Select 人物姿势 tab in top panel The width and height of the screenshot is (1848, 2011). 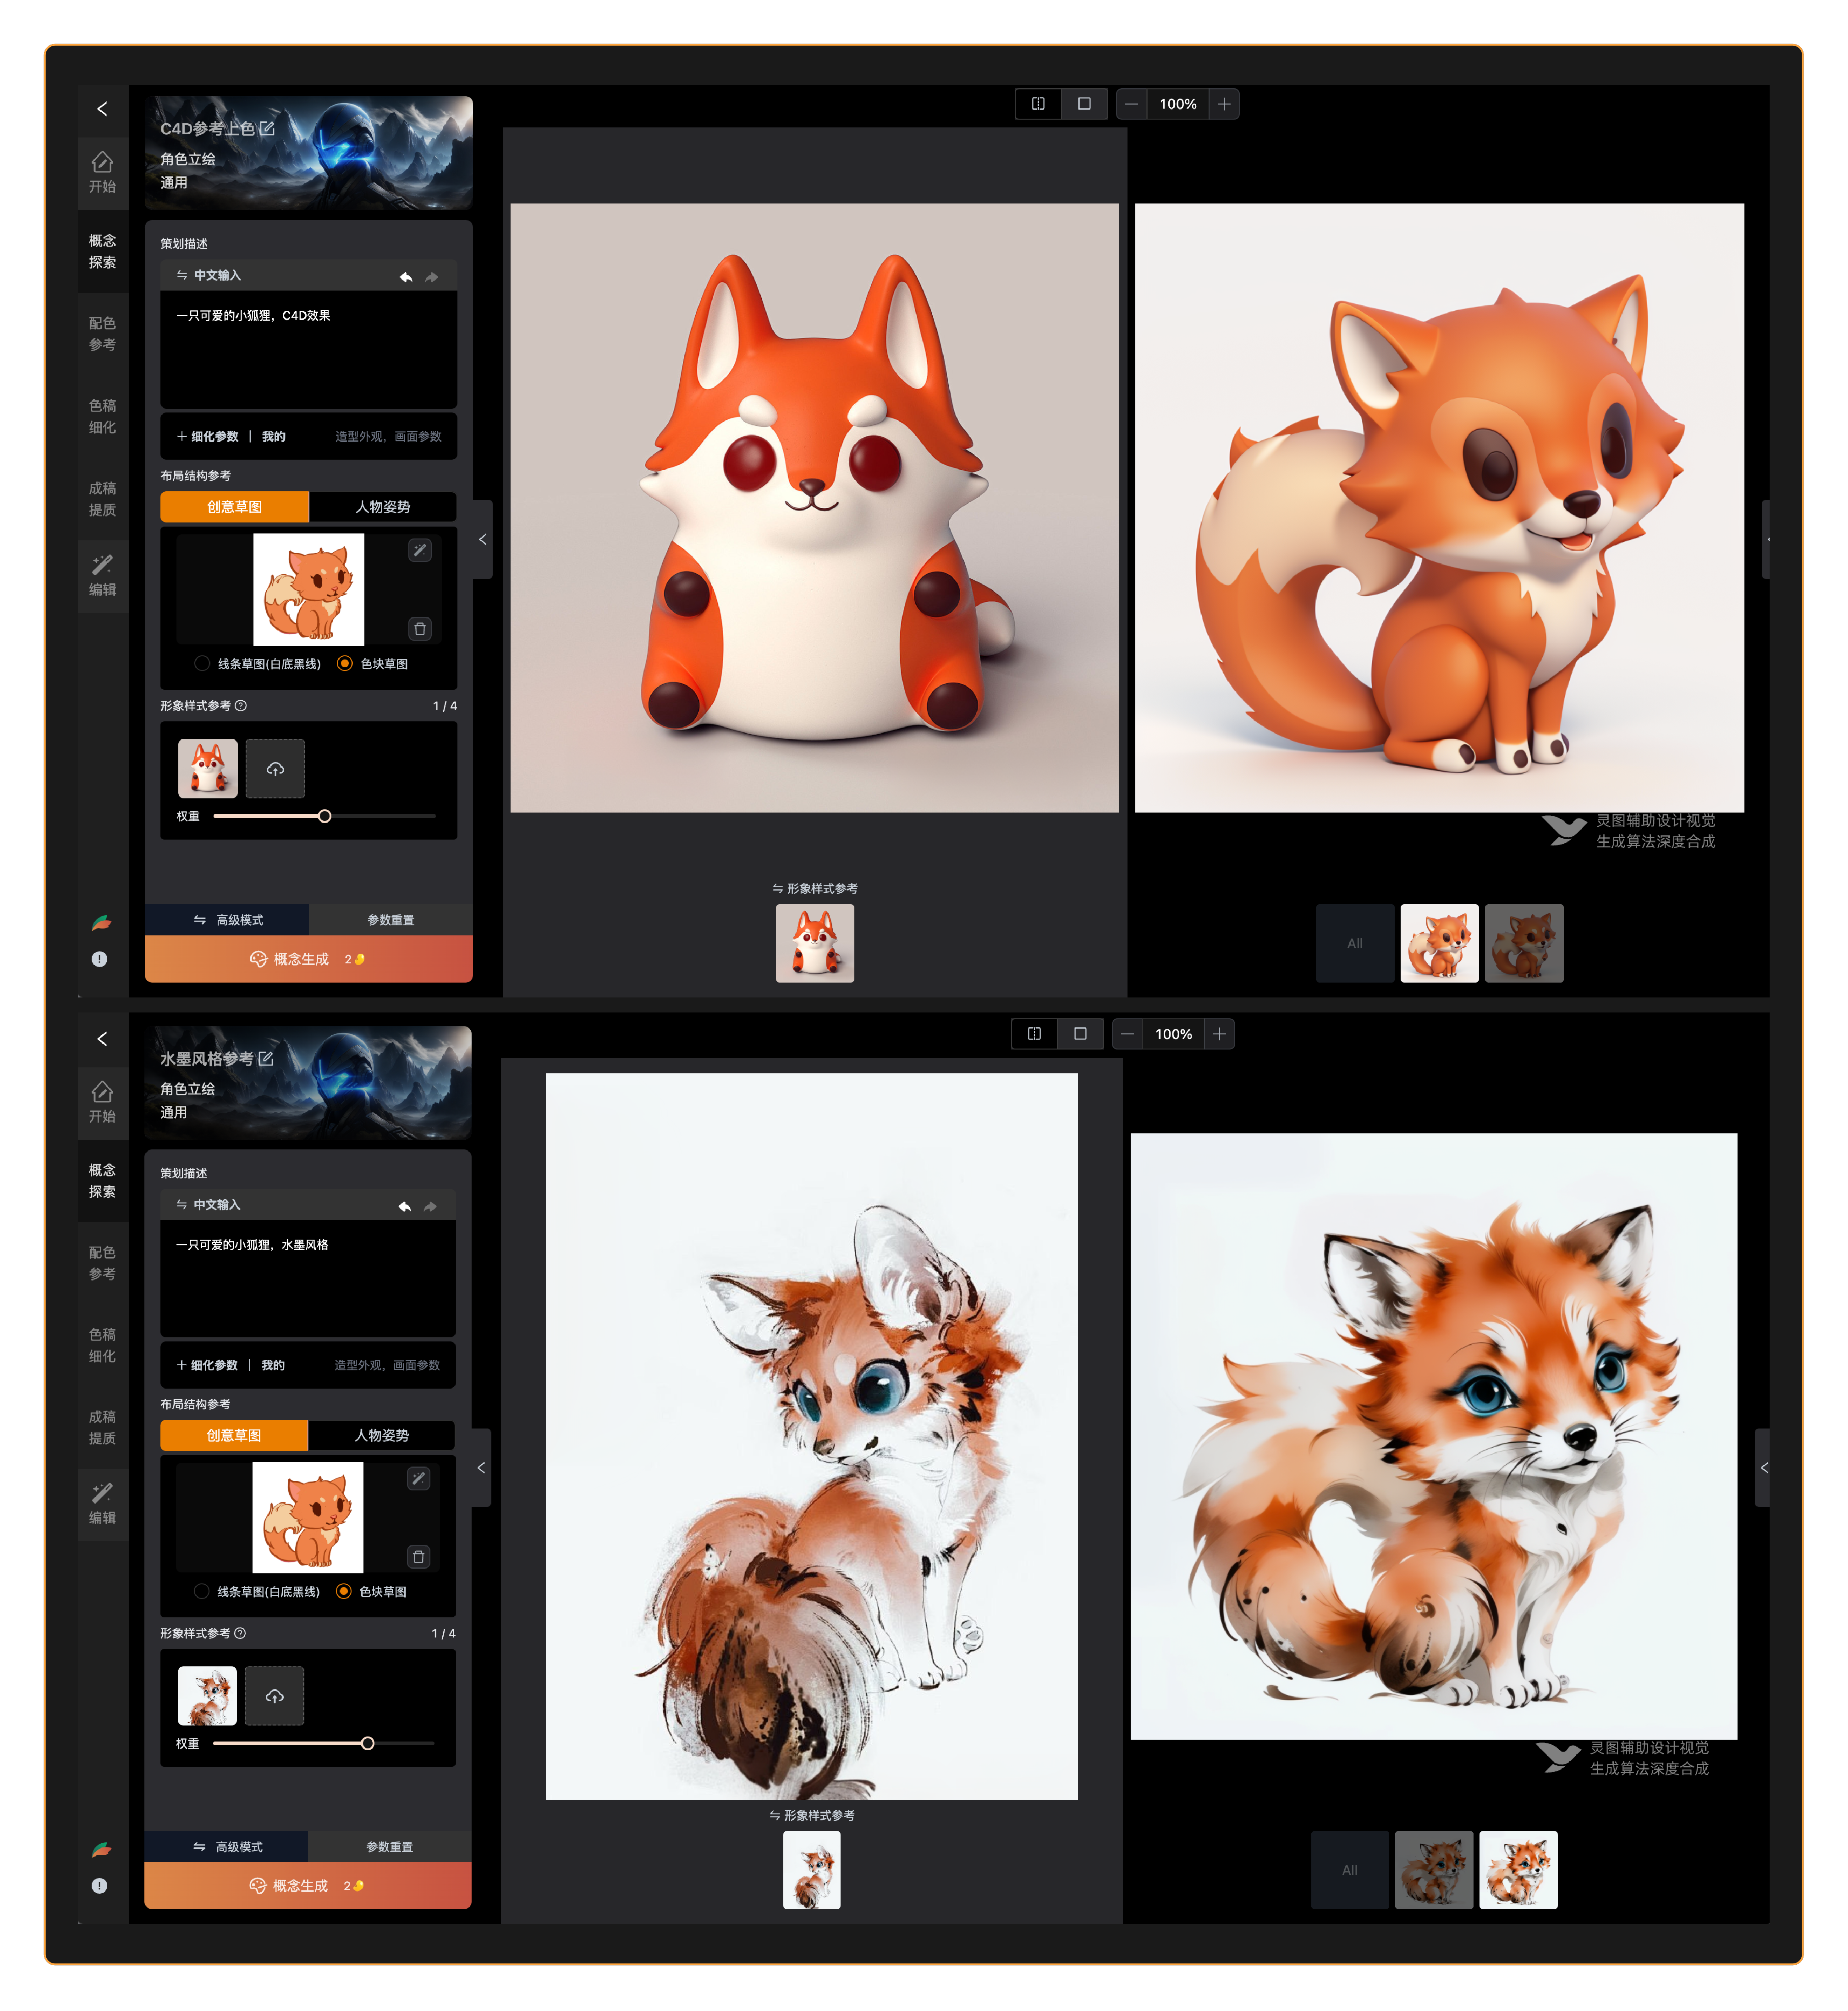tap(383, 507)
